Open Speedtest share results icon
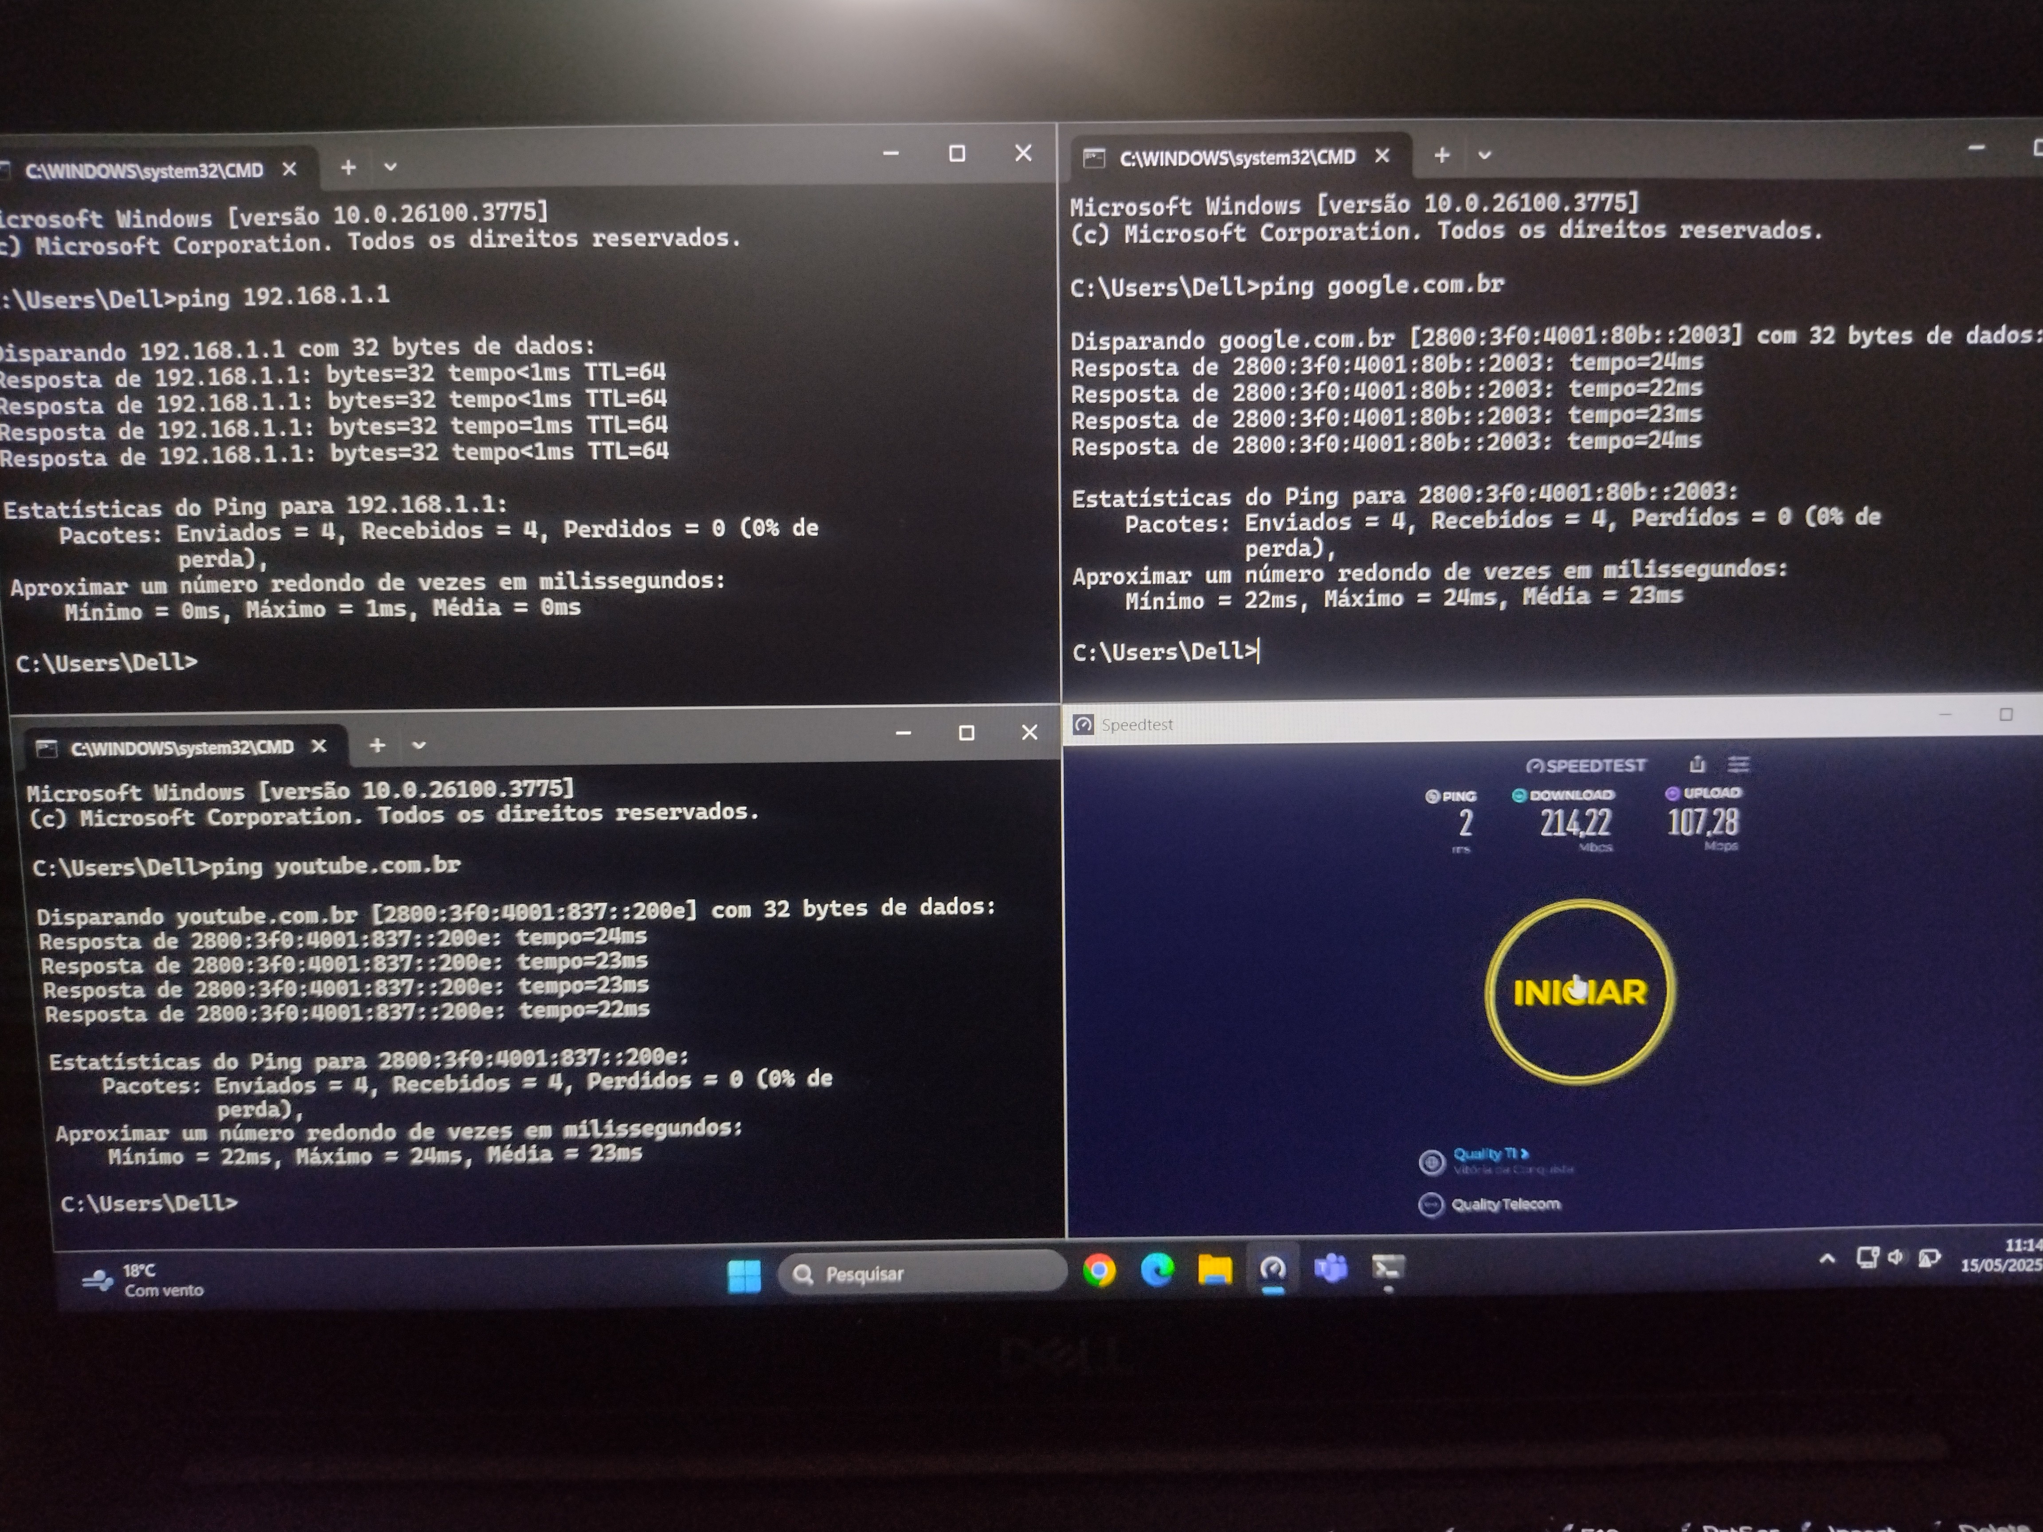This screenshot has width=2043, height=1532. 1697,764
